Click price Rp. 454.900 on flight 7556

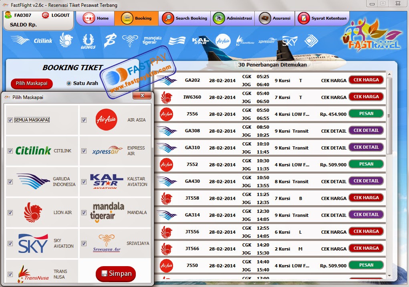point(333,114)
